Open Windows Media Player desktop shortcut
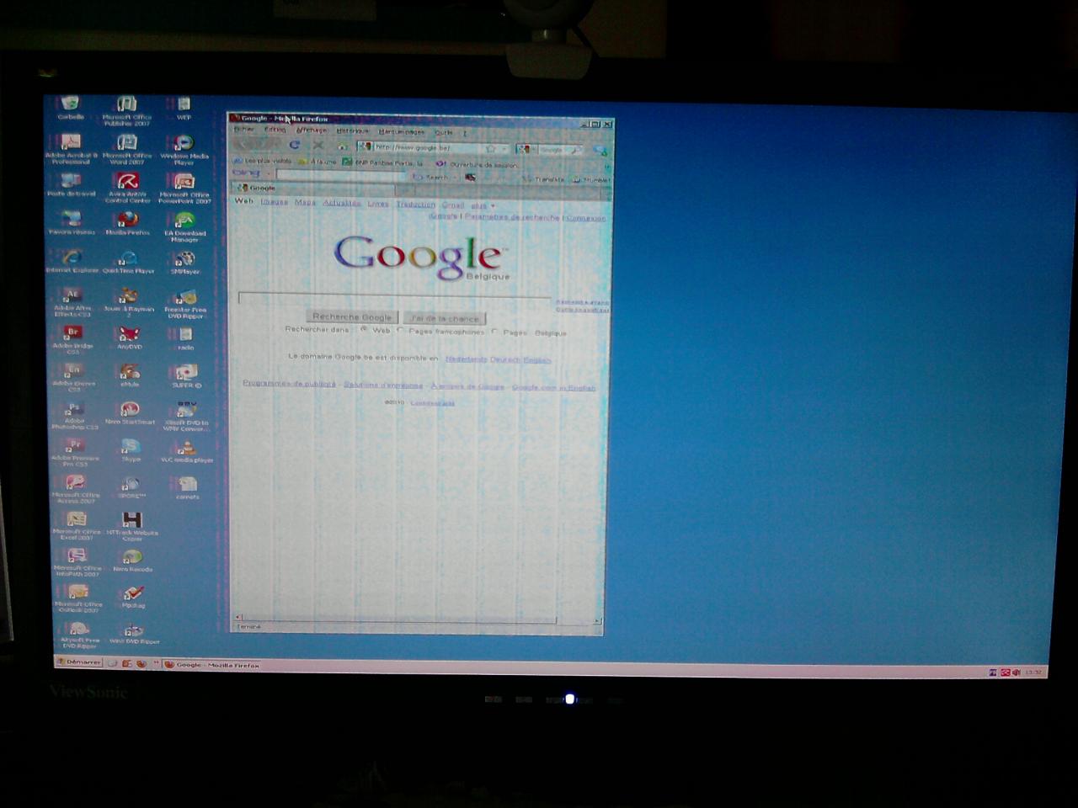The height and width of the screenshot is (808, 1078). click(184, 148)
